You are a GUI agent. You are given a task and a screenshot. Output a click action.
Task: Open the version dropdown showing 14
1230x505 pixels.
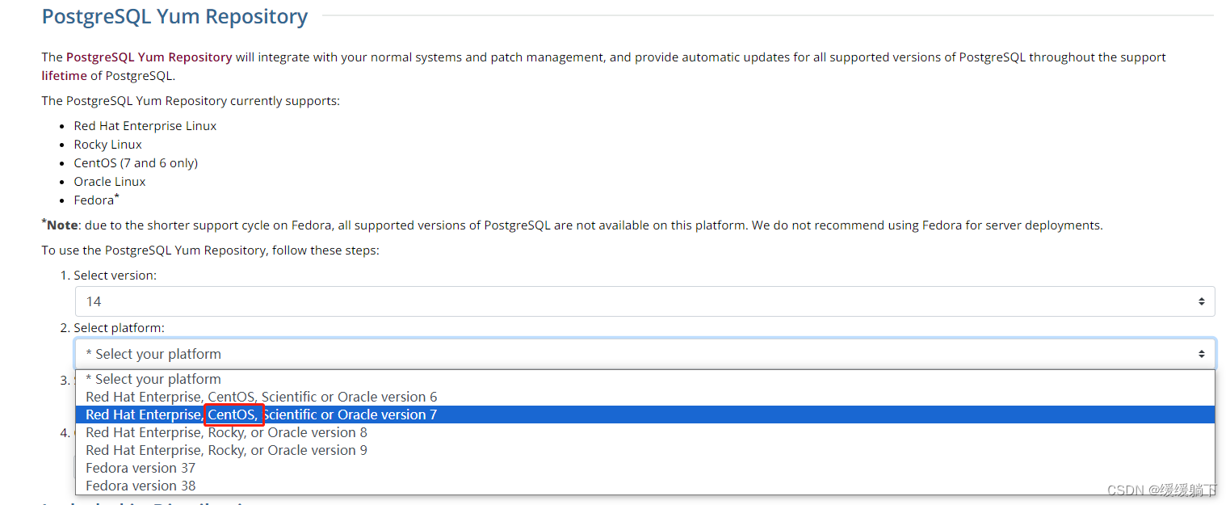click(x=644, y=301)
